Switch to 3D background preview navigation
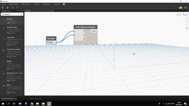The height and width of the screenshot is (106, 189). (x=179, y=15)
